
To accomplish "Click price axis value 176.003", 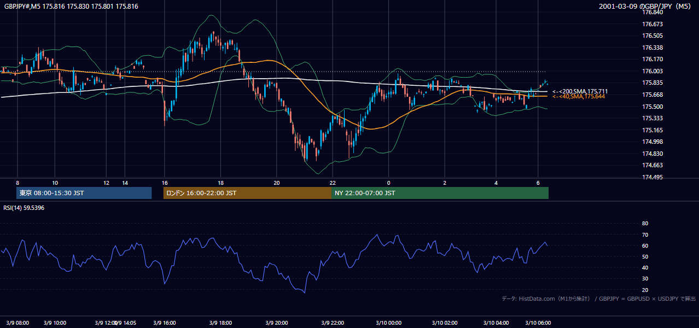I will pos(653,71).
